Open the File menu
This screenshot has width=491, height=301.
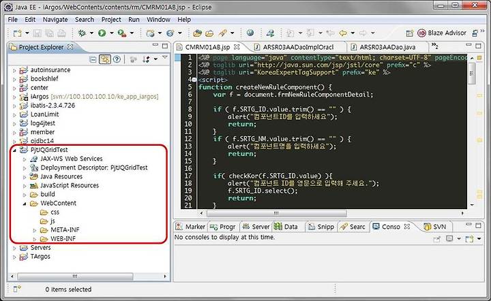tap(12, 19)
